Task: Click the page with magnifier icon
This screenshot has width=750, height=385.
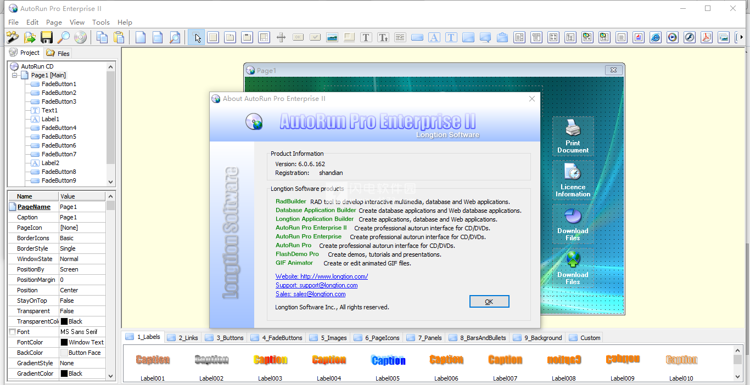Action: click(x=175, y=37)
